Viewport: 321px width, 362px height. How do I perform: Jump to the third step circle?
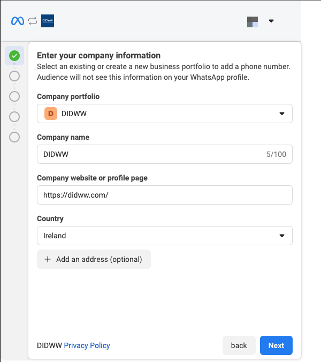14,96
